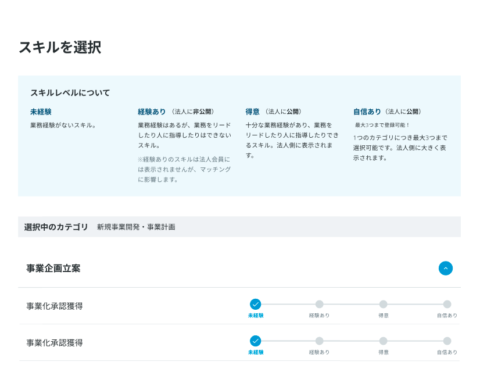Select 得意 in the second 事業化承認獲得 row
This screenshot has width=480, height=365.
tap(384, 341)
